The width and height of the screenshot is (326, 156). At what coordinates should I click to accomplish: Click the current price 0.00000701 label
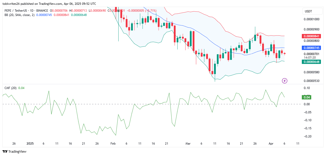[312, 54]
